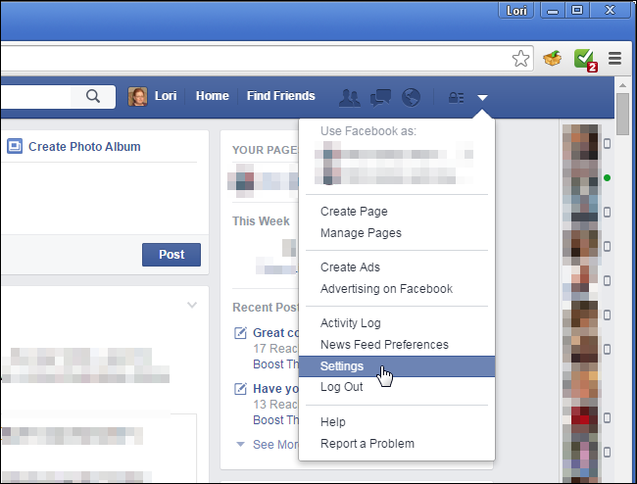Image resolution: width=637 pixels, height=484 pixels.
Task: Click the 'Recent Post' heading text
Action: 266,308
